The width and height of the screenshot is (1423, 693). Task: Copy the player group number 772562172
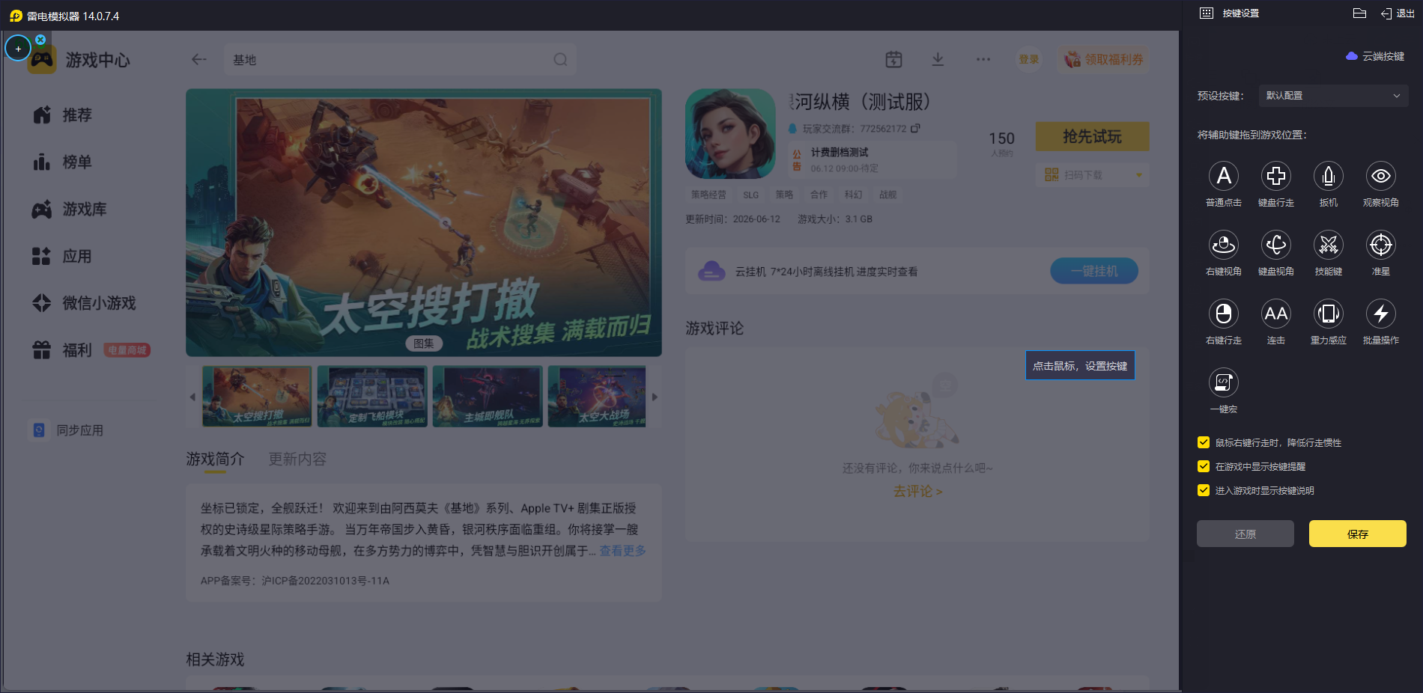[x=915, y=129]
